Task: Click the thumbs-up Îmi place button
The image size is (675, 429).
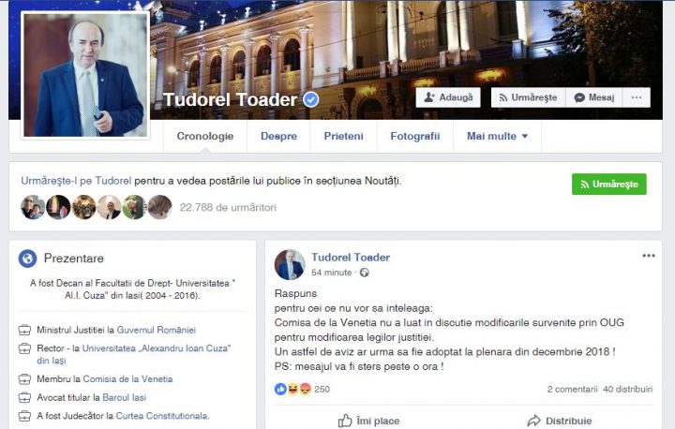Action: (x=369, y=421)
